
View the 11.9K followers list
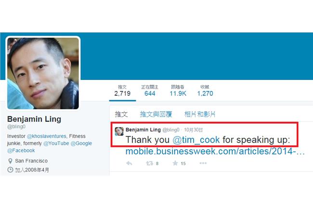[x=178, y=91]
